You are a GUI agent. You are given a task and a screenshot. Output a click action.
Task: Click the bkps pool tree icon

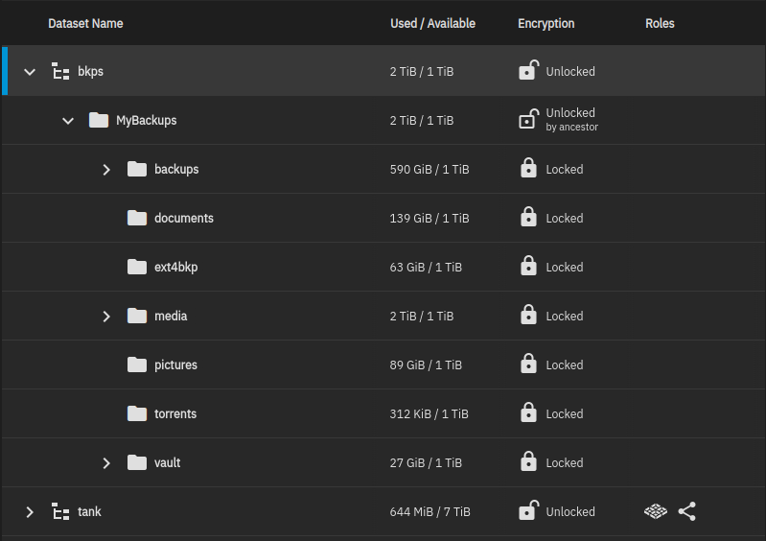[60, 71]
